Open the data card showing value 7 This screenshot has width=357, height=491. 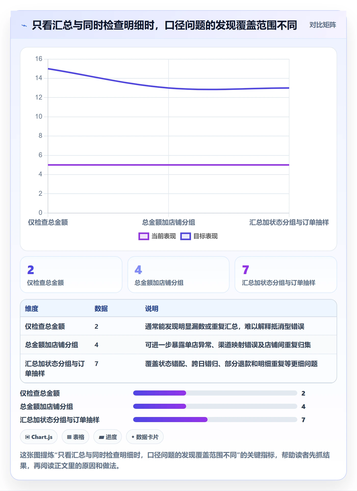click(286, 275)
